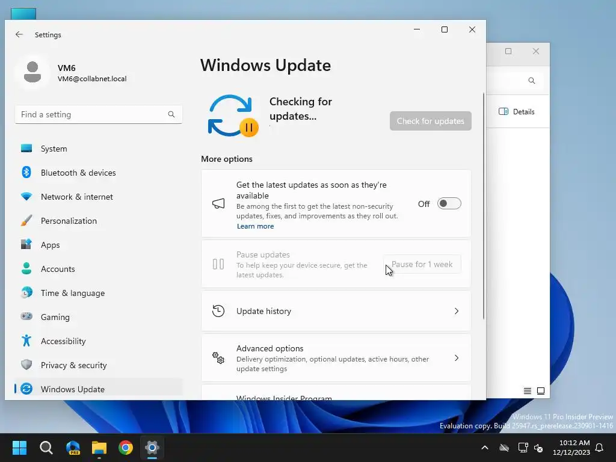
Task: Click the Windows Insider Program entry
Action: 336,393
